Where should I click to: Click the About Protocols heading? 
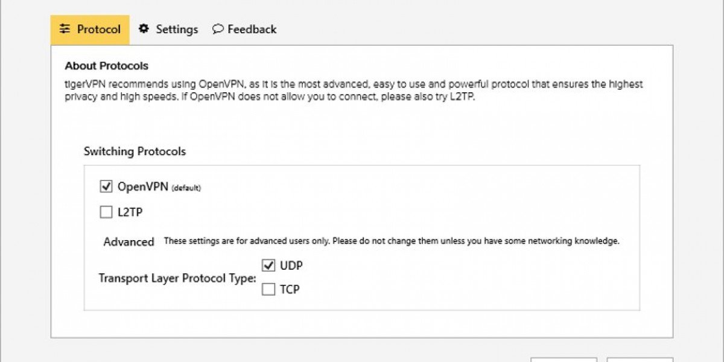106,66
